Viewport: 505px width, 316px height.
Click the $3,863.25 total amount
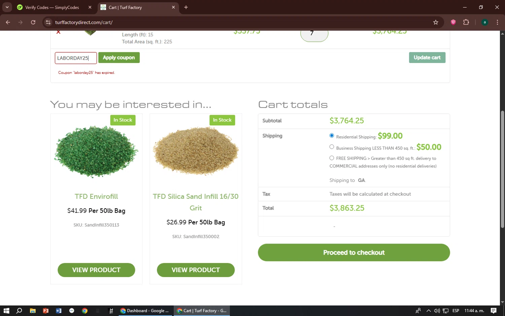[x=347, y=208]
